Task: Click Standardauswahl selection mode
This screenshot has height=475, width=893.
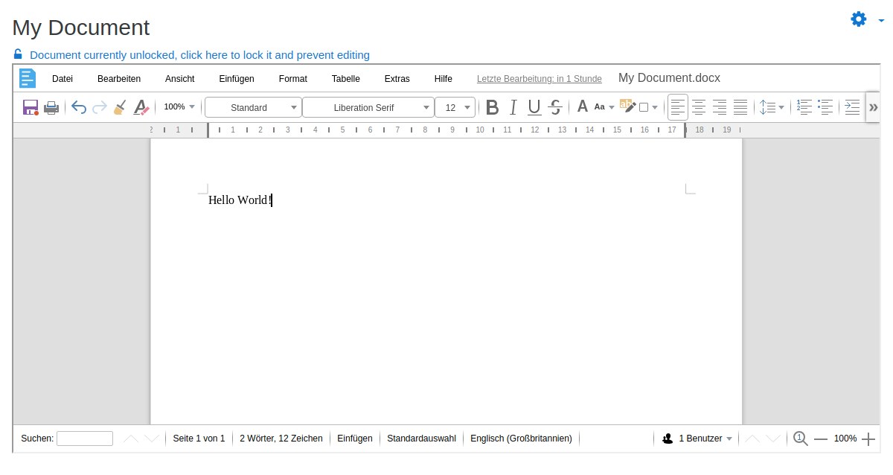Action: [x=421, y=439]
